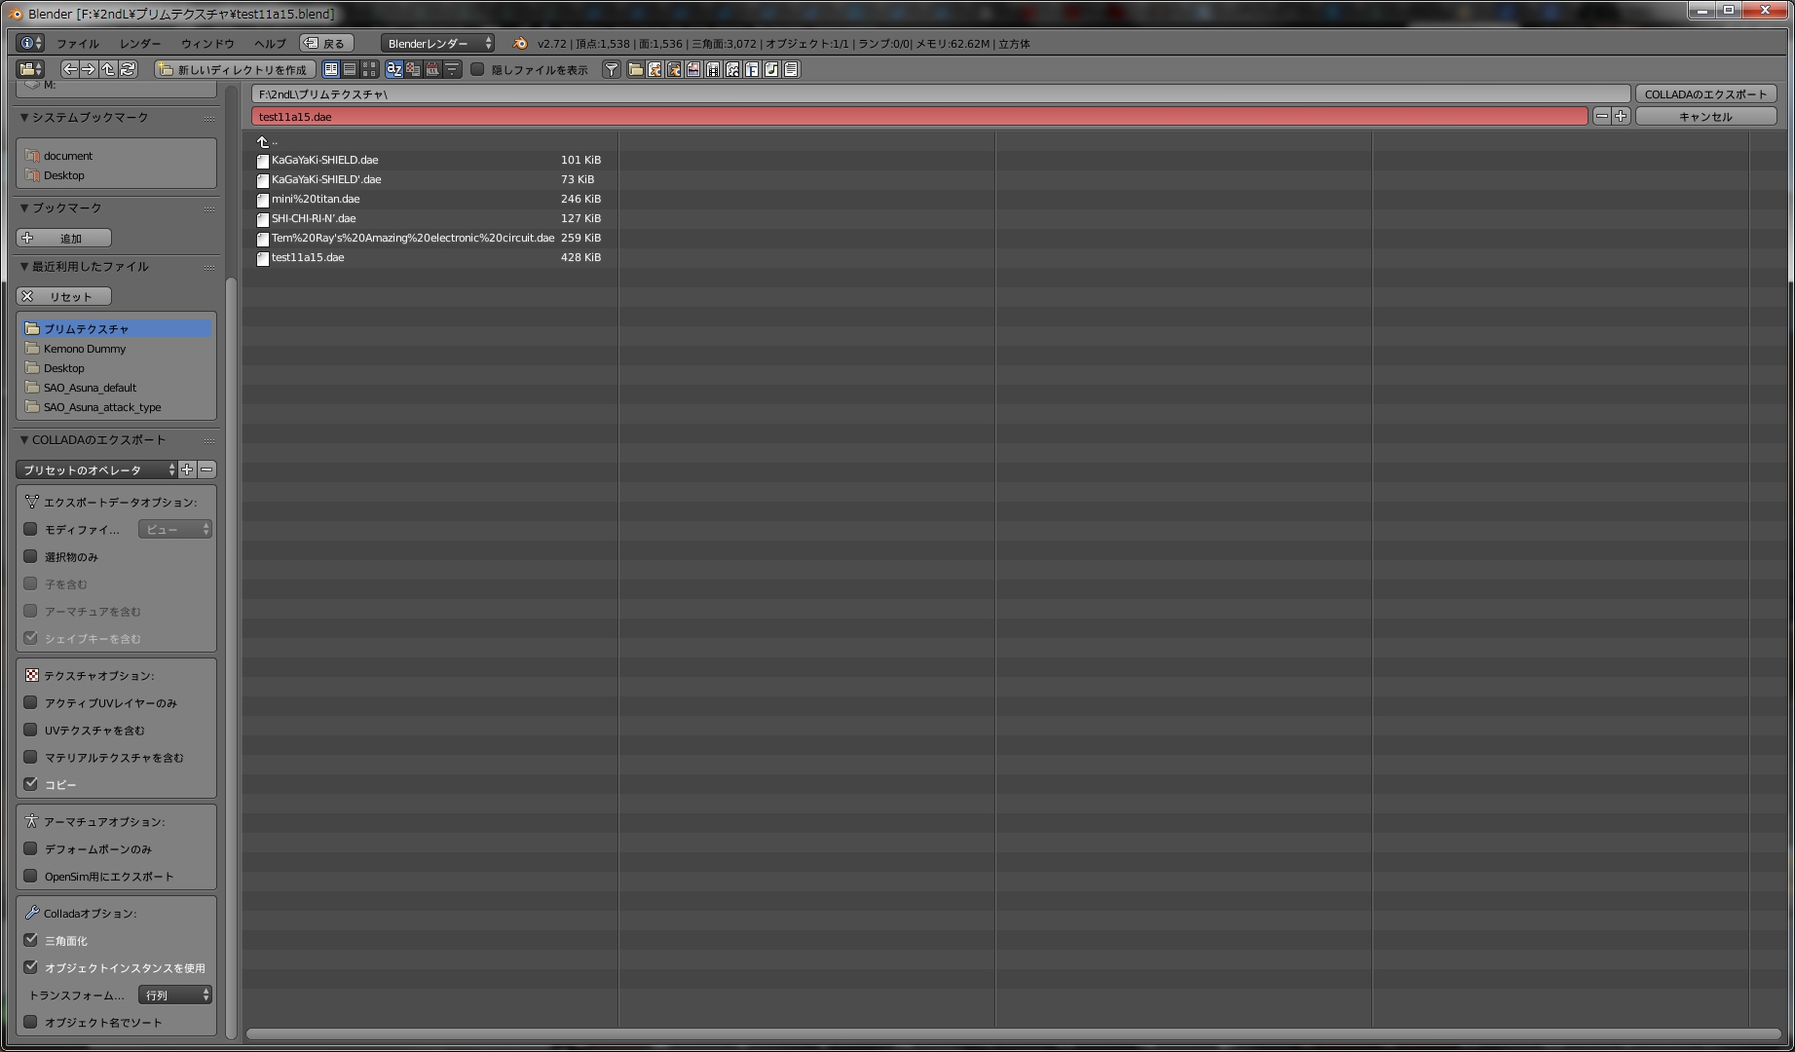This screenshot has height=1052, width=1795.
Task: Toggle the file filter funnel icon
Action: 611,69
